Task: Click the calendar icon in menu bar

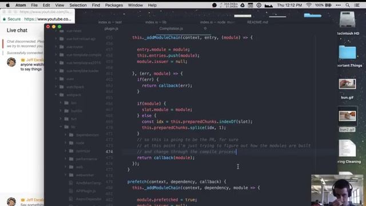Action: coord(250,5)
